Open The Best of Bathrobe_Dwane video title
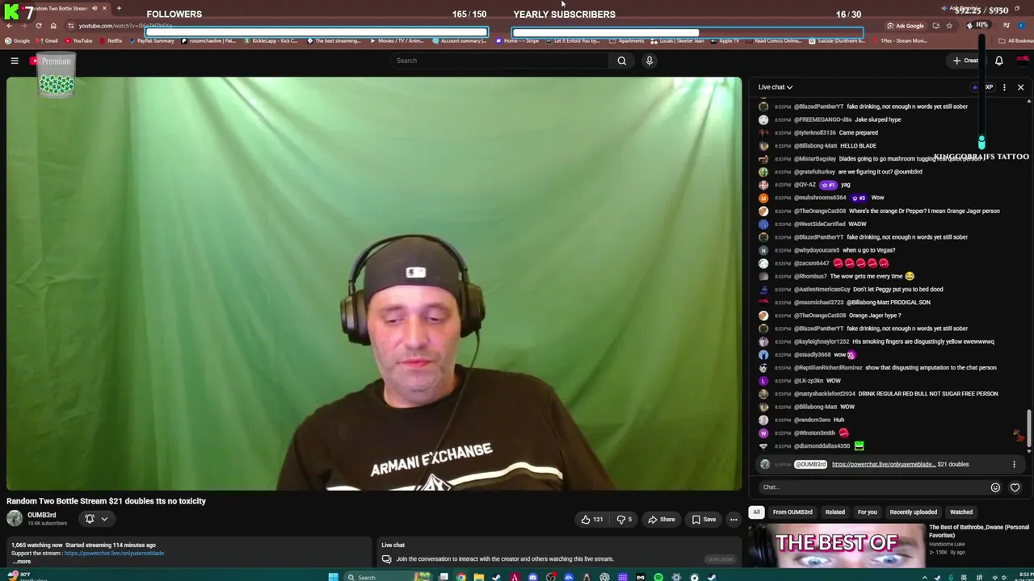The image size is (1034, 581). (979, 531)
